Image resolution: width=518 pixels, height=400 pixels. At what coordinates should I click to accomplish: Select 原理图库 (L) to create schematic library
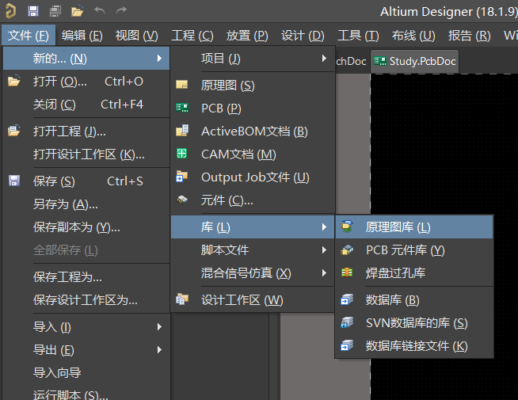click(398, 227)
